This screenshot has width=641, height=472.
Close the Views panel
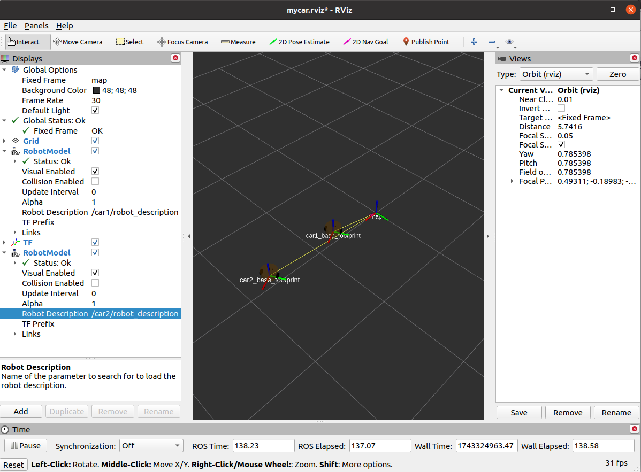(x=635, y=58)
